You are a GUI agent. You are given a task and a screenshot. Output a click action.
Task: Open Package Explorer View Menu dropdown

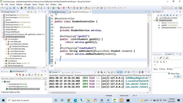point(39,12)
